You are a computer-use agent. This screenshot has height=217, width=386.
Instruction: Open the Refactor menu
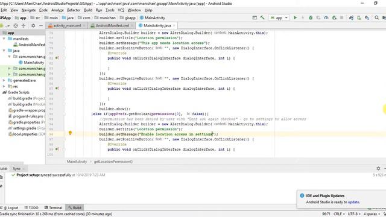(74, 10)
